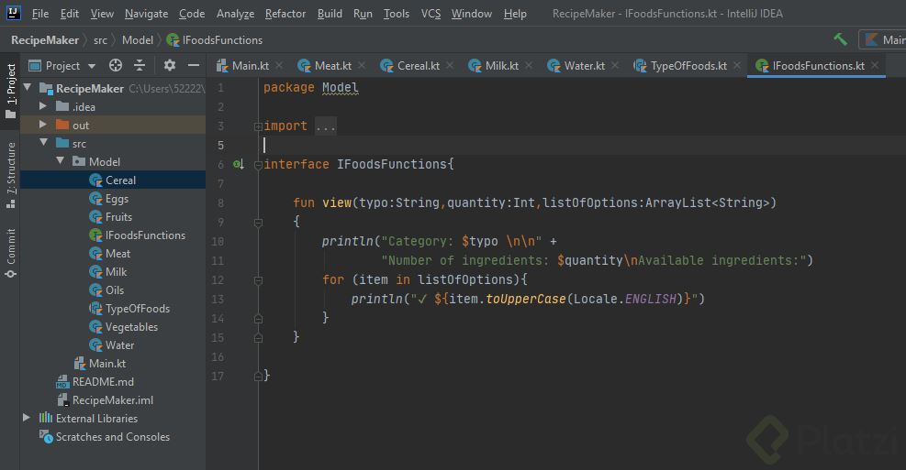Close the TypeOfFoods.kt tab
The height and width of the screenshot is (470, 906).
[x=737, y=66]
